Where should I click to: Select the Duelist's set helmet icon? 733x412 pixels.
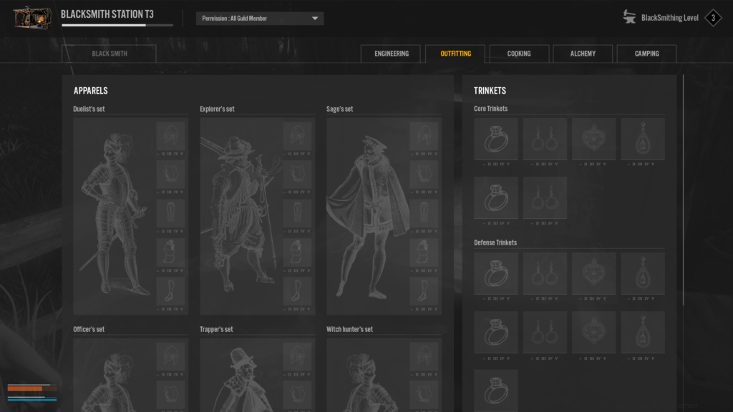[170, 135]
